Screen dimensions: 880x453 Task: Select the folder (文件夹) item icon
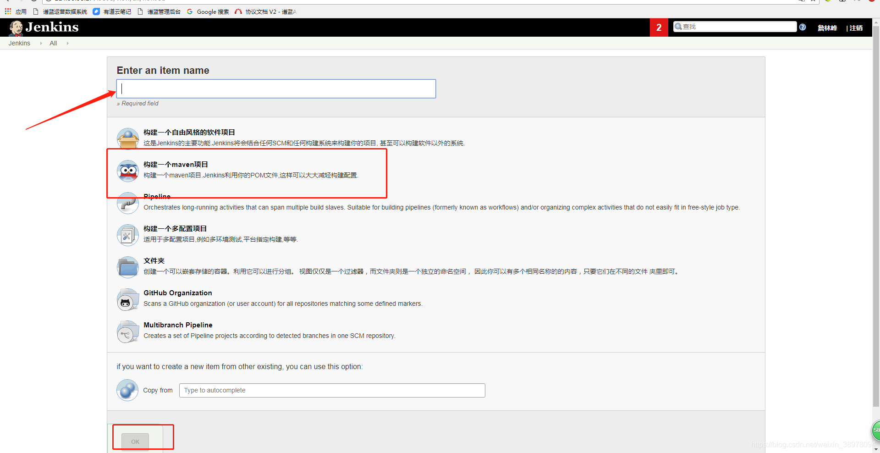(x=128, y=267)
